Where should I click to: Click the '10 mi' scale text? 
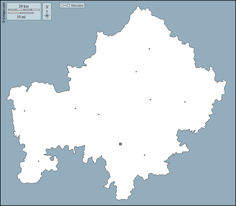click(x=21, y=17)
